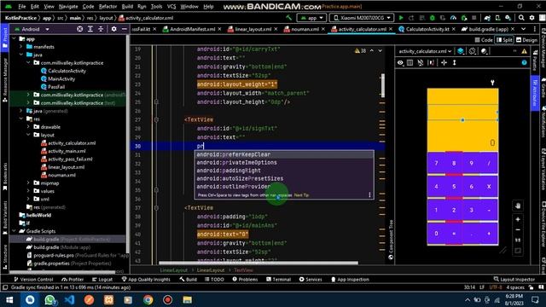
Task: Open App Quality Insights panel
Action: [146, 279]
